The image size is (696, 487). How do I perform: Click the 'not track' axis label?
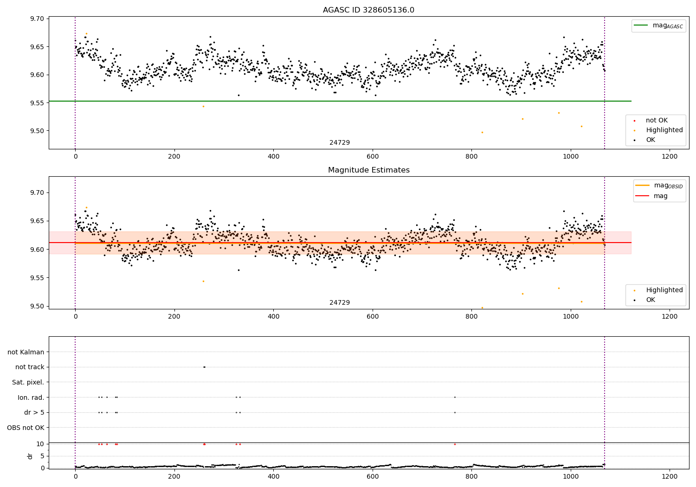pyautogui.click(x=30, y=367)
